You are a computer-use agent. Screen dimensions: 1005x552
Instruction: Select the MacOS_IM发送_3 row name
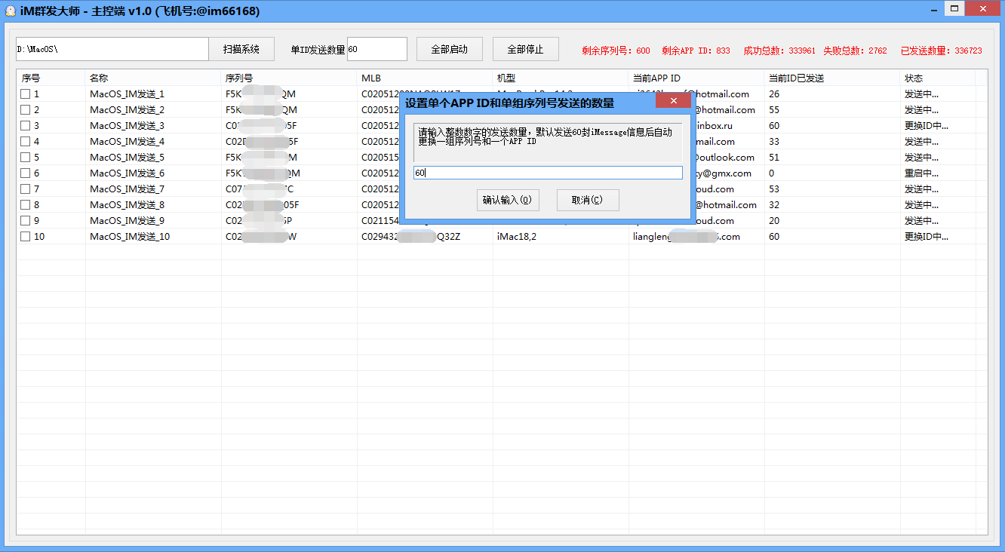[x=127, y=126]
